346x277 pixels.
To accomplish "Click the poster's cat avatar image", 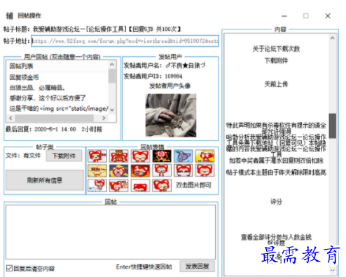I will [171, 115].
